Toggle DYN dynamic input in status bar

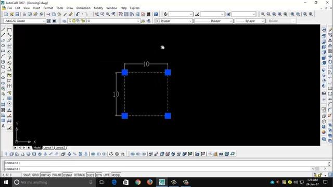coord(99,175)
